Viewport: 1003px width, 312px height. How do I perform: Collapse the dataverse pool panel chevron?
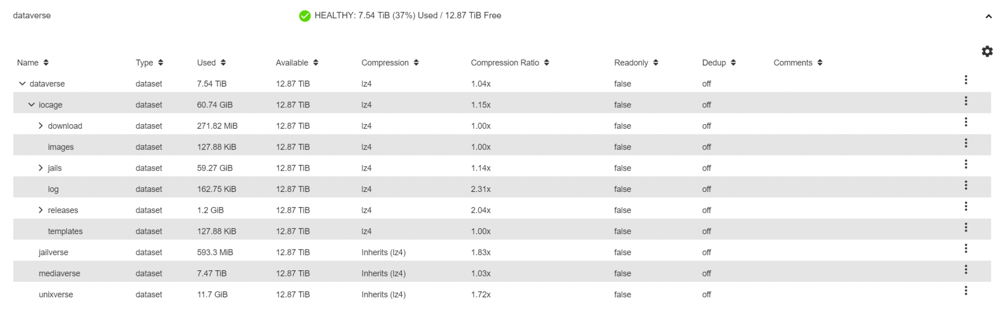click(x=988, y=16)
